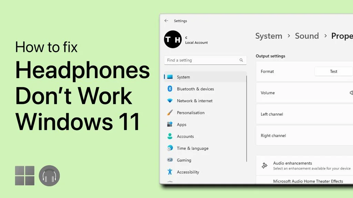The image size is (353, 198).
Task: Click the Bluetooth icon in sidebar
Action: click(170, 89)
